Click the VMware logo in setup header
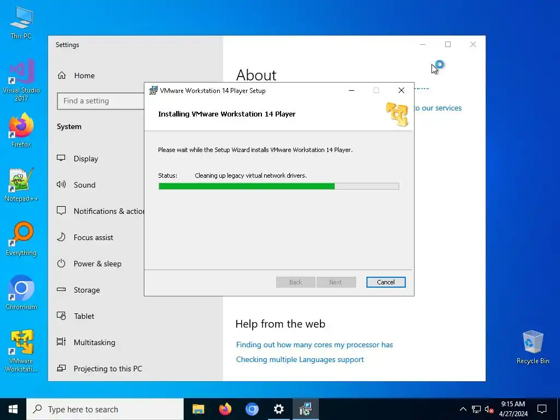Screen dimensions: 560x420 (x=397, y=114)
